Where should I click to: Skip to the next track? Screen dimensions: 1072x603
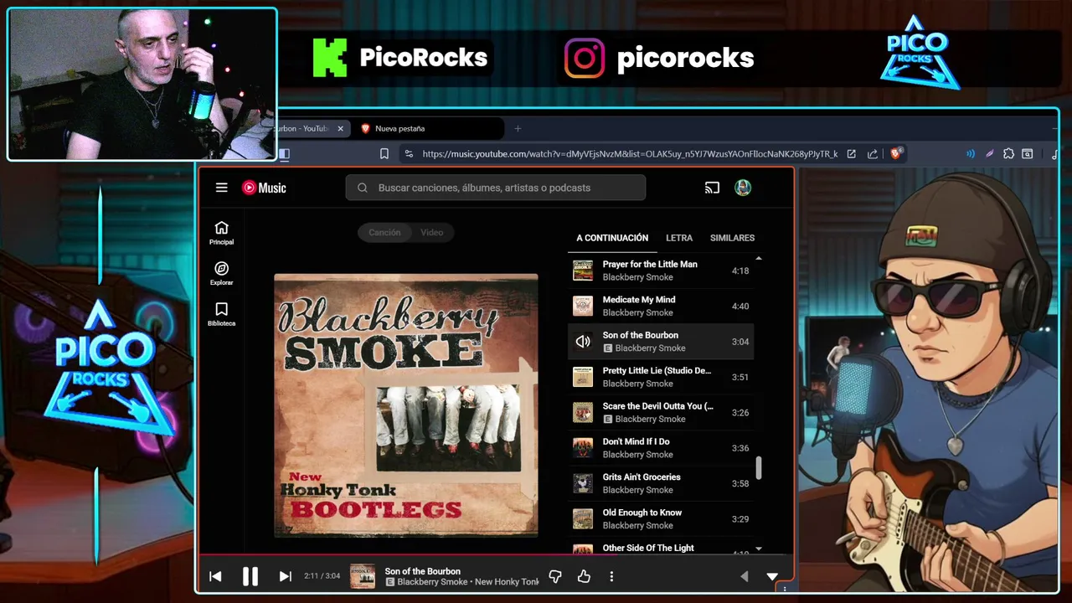285,576
